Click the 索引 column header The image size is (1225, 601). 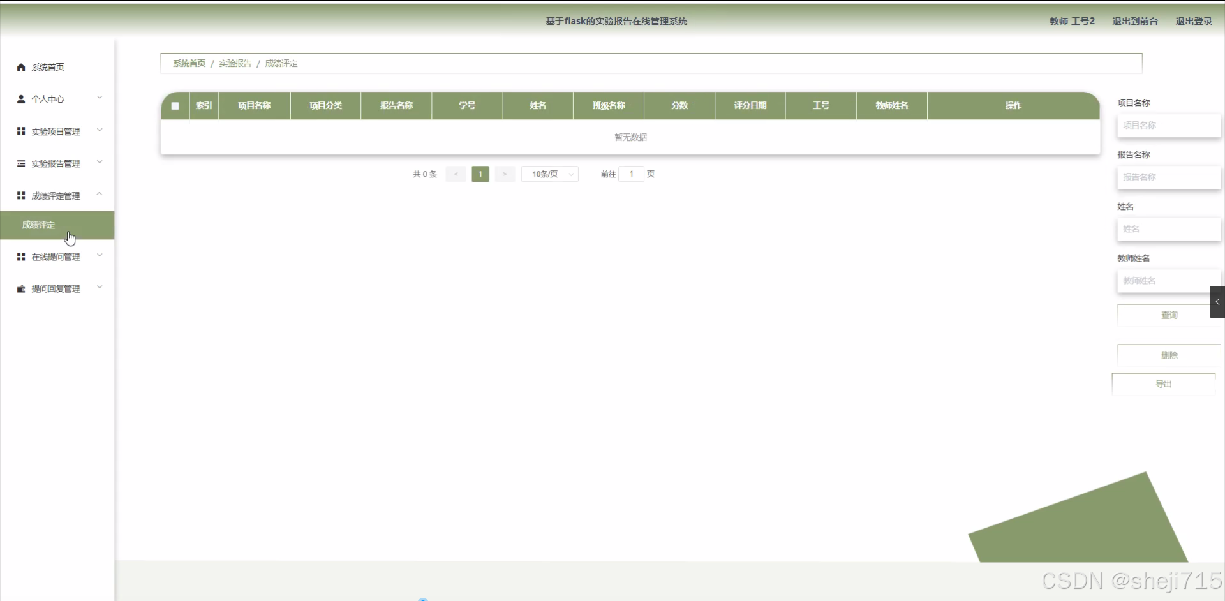click(x=204, y=106)
